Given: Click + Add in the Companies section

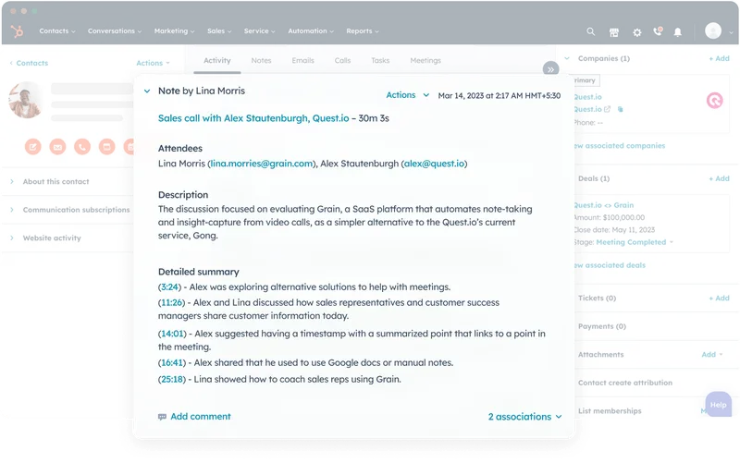Looking at the screenshot, I should [719, 58].
